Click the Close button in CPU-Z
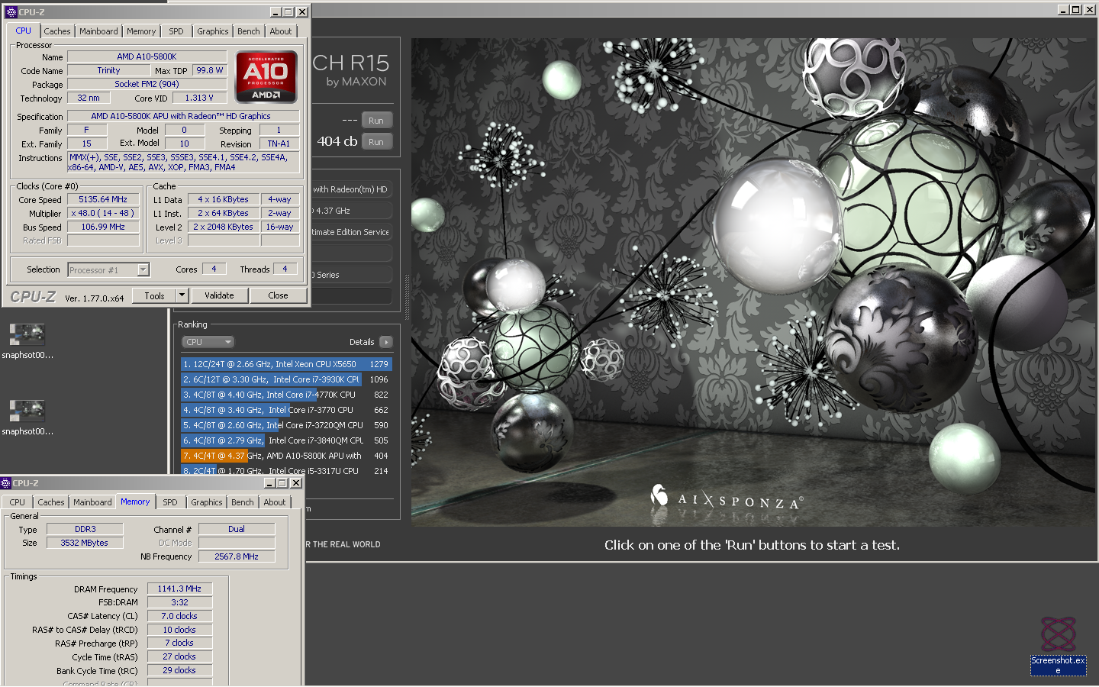The width and height of the screenshot is (1099, 687). (x=278, y=295)
